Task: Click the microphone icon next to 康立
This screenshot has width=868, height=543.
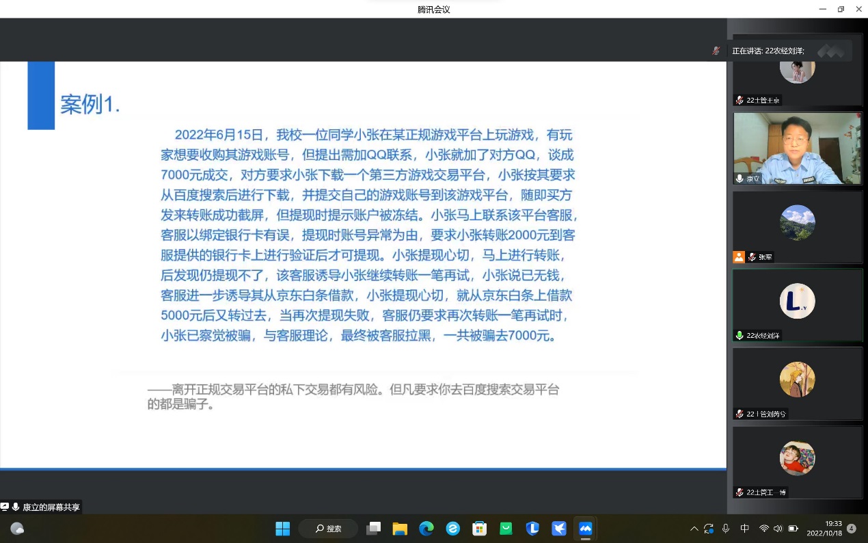Action: pos(740,178)
